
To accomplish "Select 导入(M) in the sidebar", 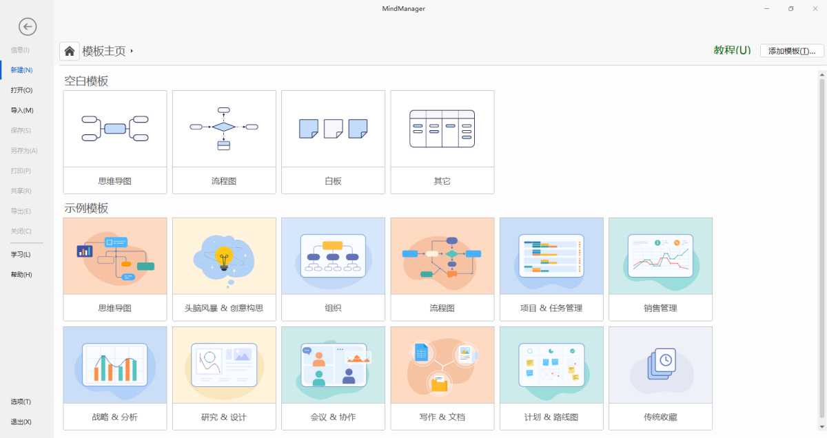I will point(22,110).
